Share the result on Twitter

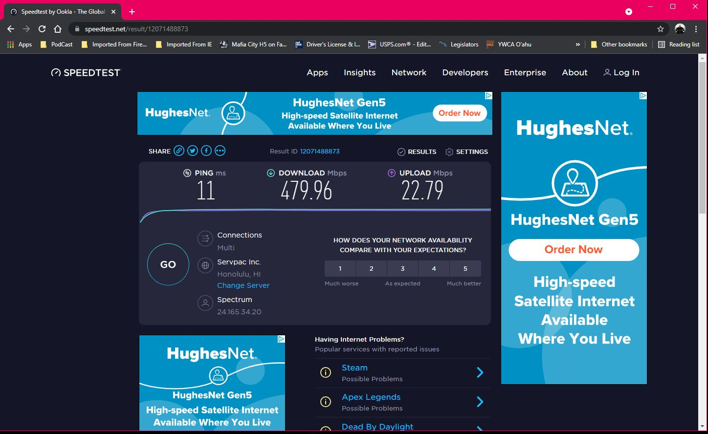[193, 151]
